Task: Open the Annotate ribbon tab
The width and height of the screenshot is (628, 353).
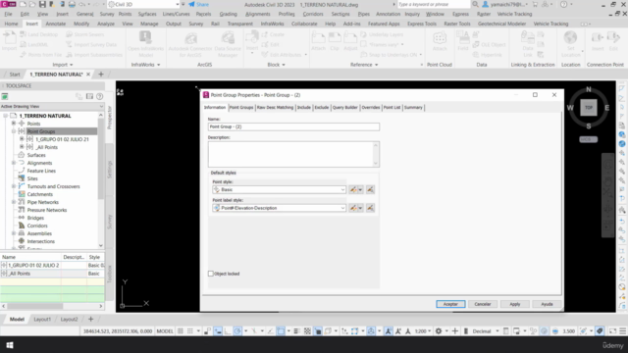Action: pos(55,24)
